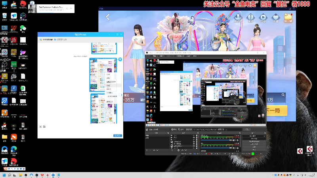Adjust the first mixer channel volume slider

click(x=216, y=140)
